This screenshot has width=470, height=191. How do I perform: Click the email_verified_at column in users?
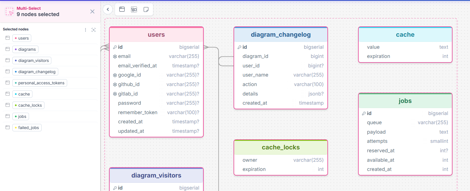[x=156, y=66]
